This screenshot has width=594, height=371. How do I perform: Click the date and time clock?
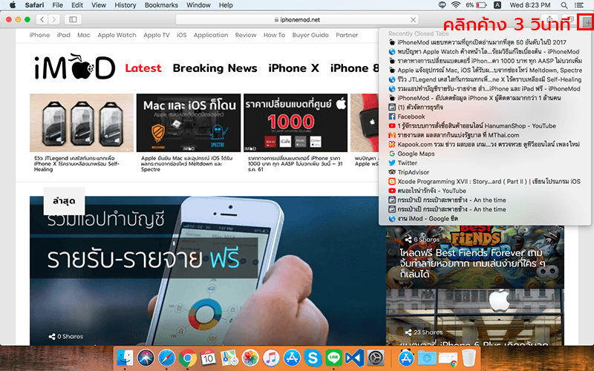[x=529, y=5]
